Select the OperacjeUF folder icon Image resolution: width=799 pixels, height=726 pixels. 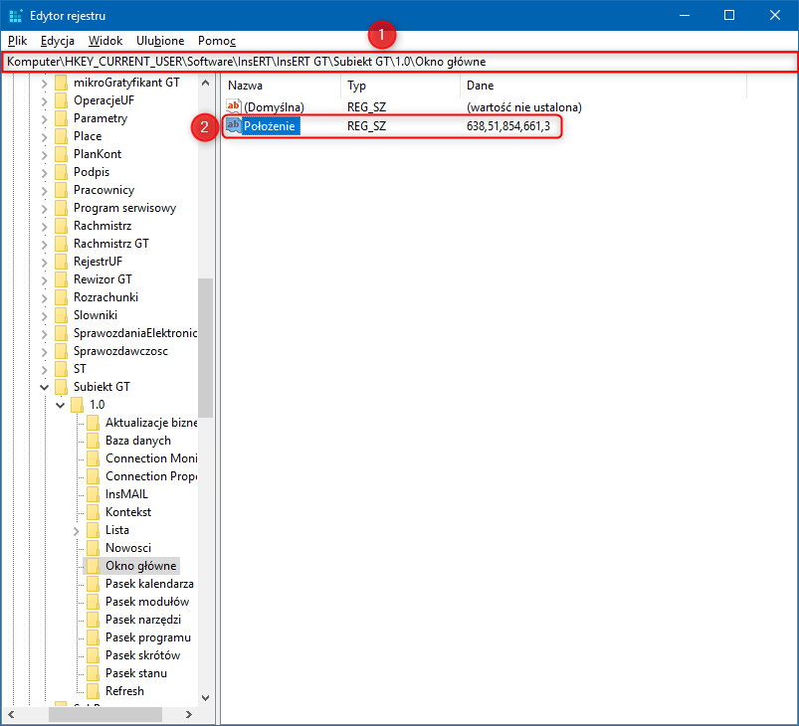pyautogui.click(x=61, y=100)
